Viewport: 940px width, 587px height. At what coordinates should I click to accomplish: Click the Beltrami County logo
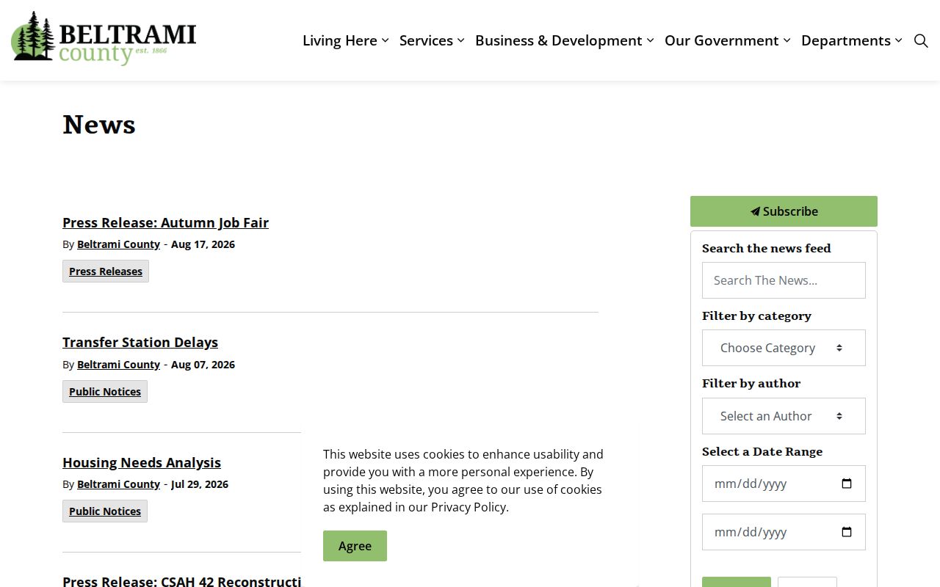point(104,38)
